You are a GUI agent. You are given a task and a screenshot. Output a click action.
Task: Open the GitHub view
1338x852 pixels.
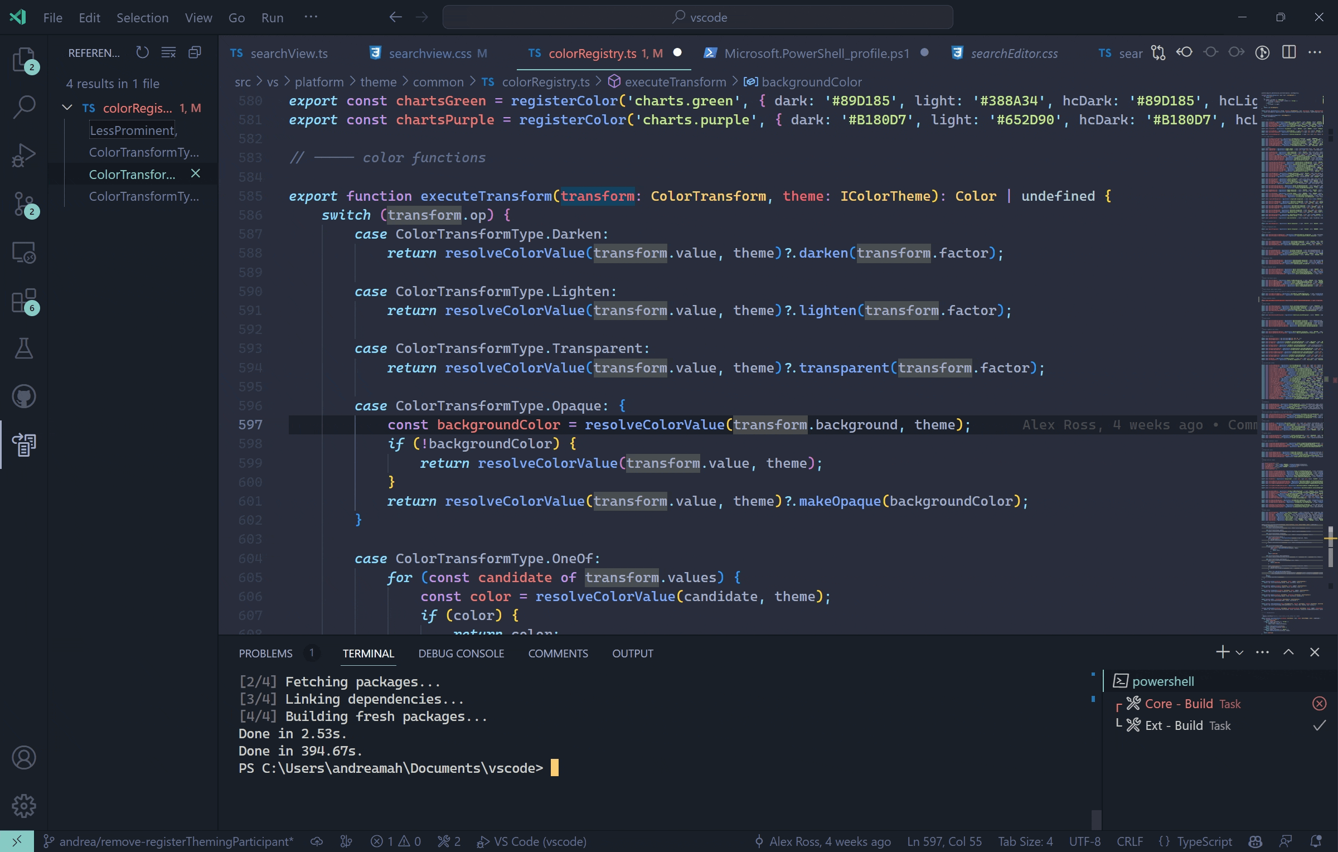pos(24,396)
